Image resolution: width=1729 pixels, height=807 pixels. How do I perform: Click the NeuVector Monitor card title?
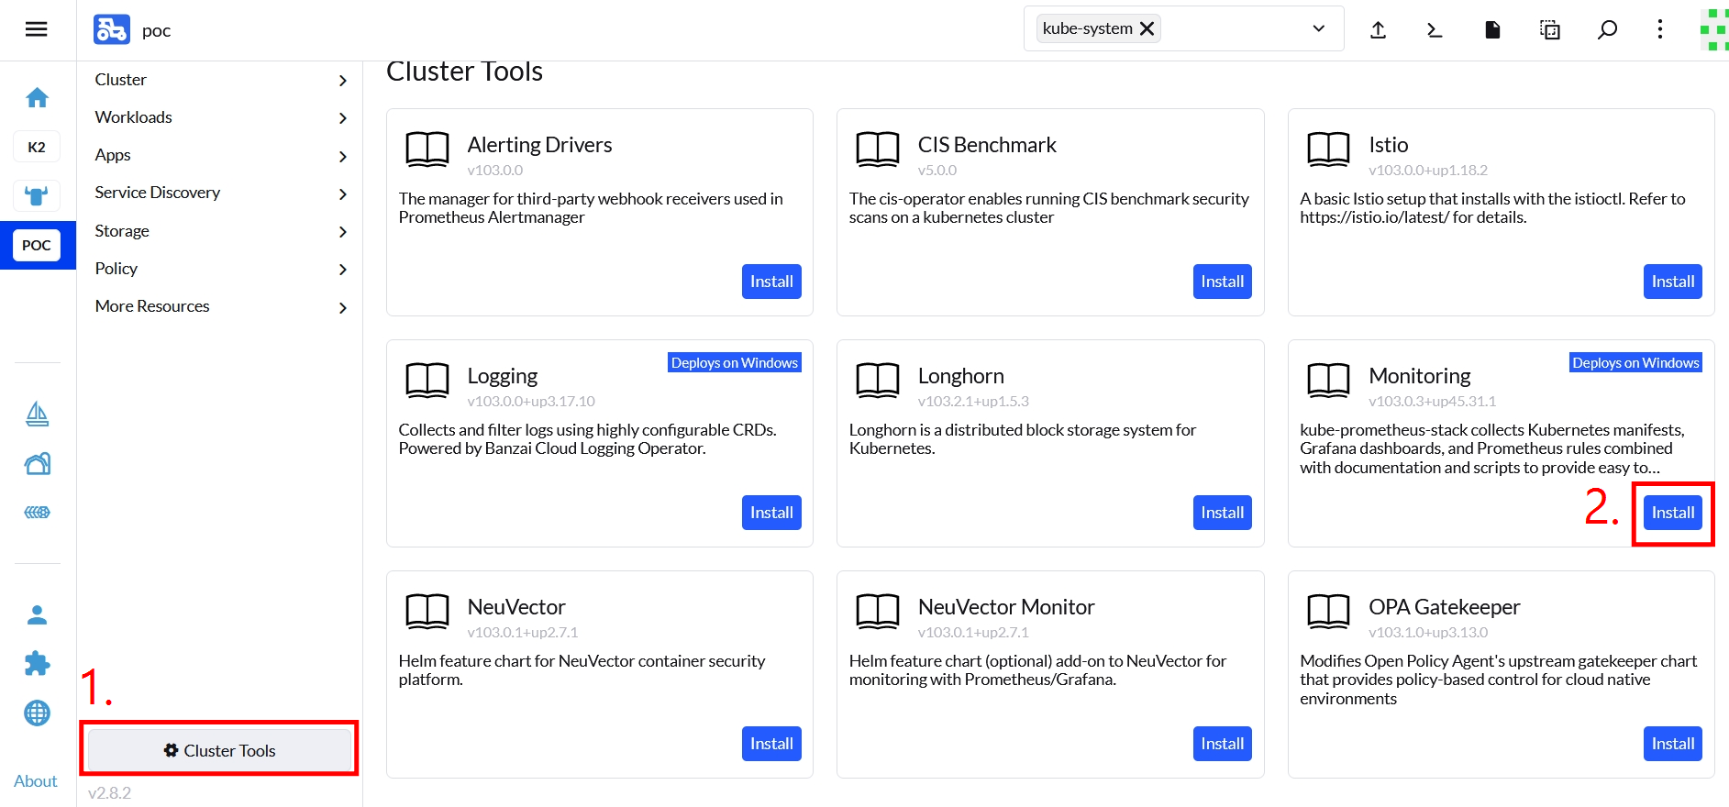coord(1006,607)
